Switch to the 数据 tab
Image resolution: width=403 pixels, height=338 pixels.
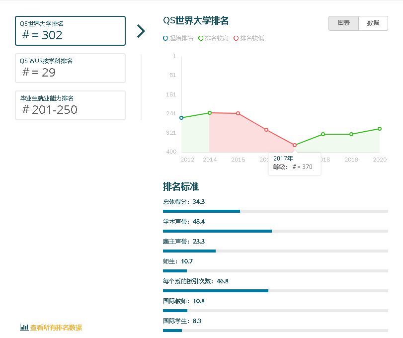tap(373, 23)
